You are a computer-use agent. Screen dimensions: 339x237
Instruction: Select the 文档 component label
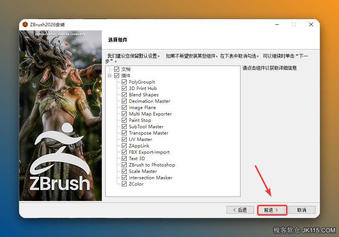coord(126,69)
